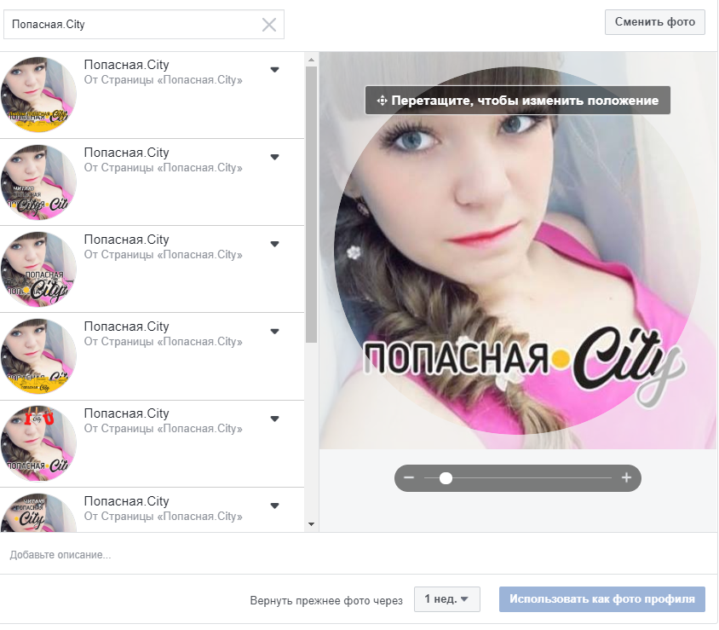The width and height of the screenshot is (719, 630).
Task: Click the Попасная.City title of the first frame
Action: point(127,65)
